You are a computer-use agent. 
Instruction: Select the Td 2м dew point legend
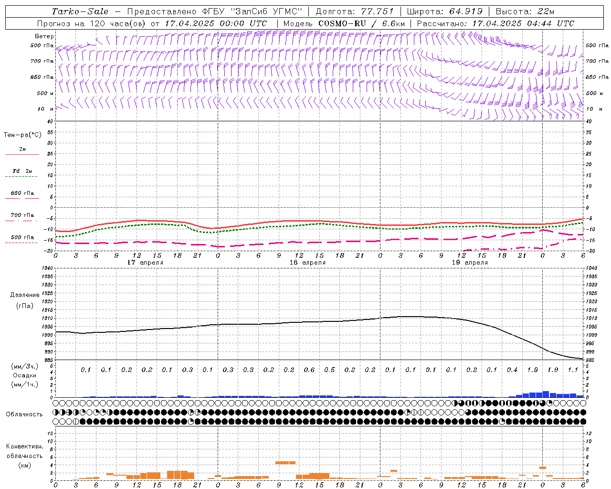[x=22, y=171]
